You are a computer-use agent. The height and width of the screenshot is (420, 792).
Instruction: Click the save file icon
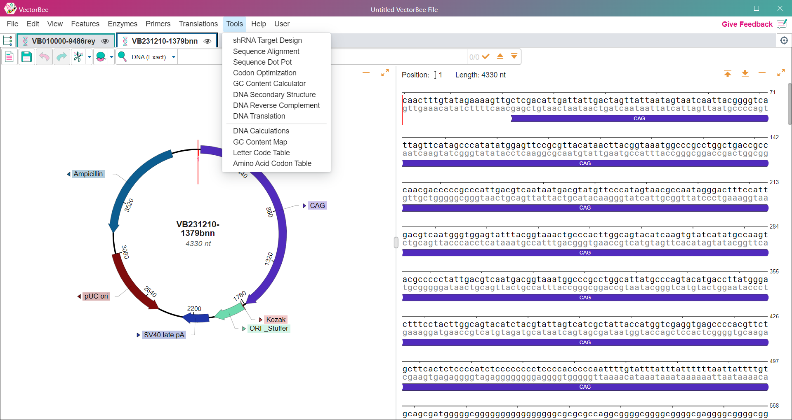point(26,57)
